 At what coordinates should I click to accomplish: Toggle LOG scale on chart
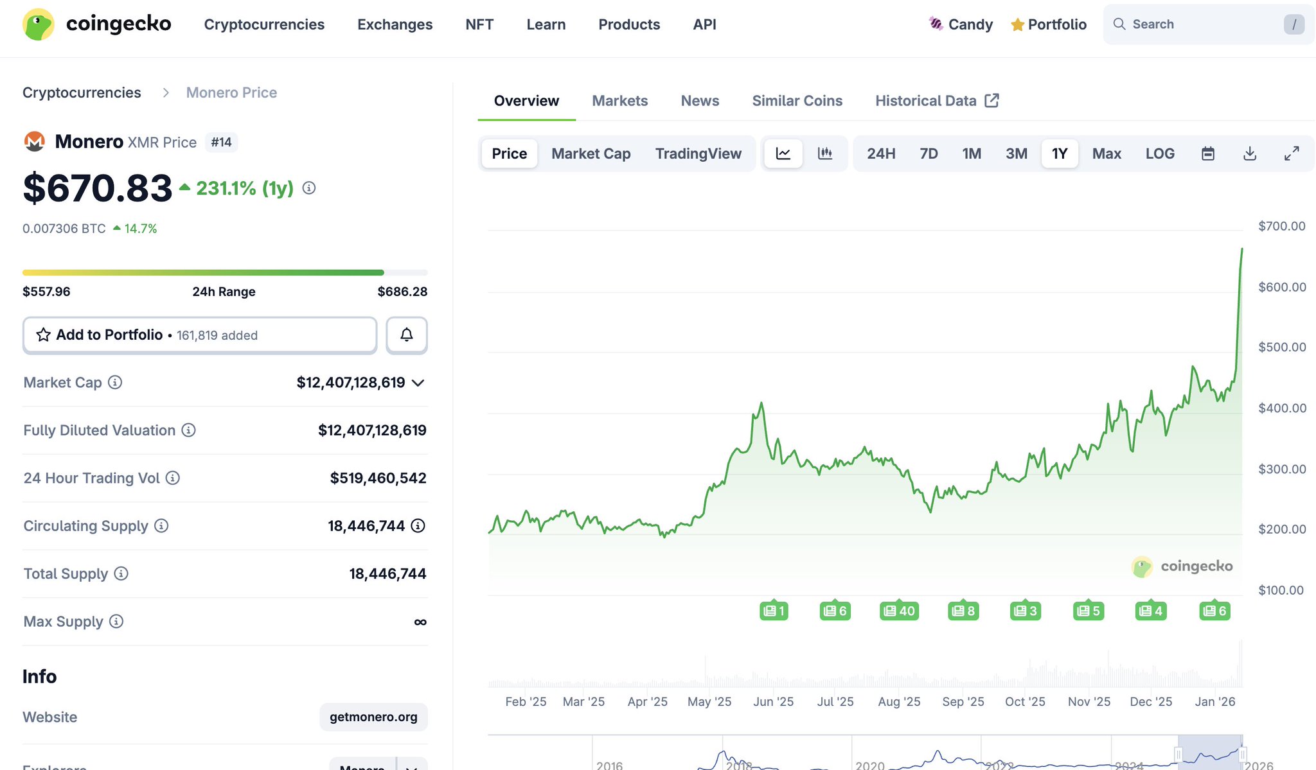(1159, 153)
